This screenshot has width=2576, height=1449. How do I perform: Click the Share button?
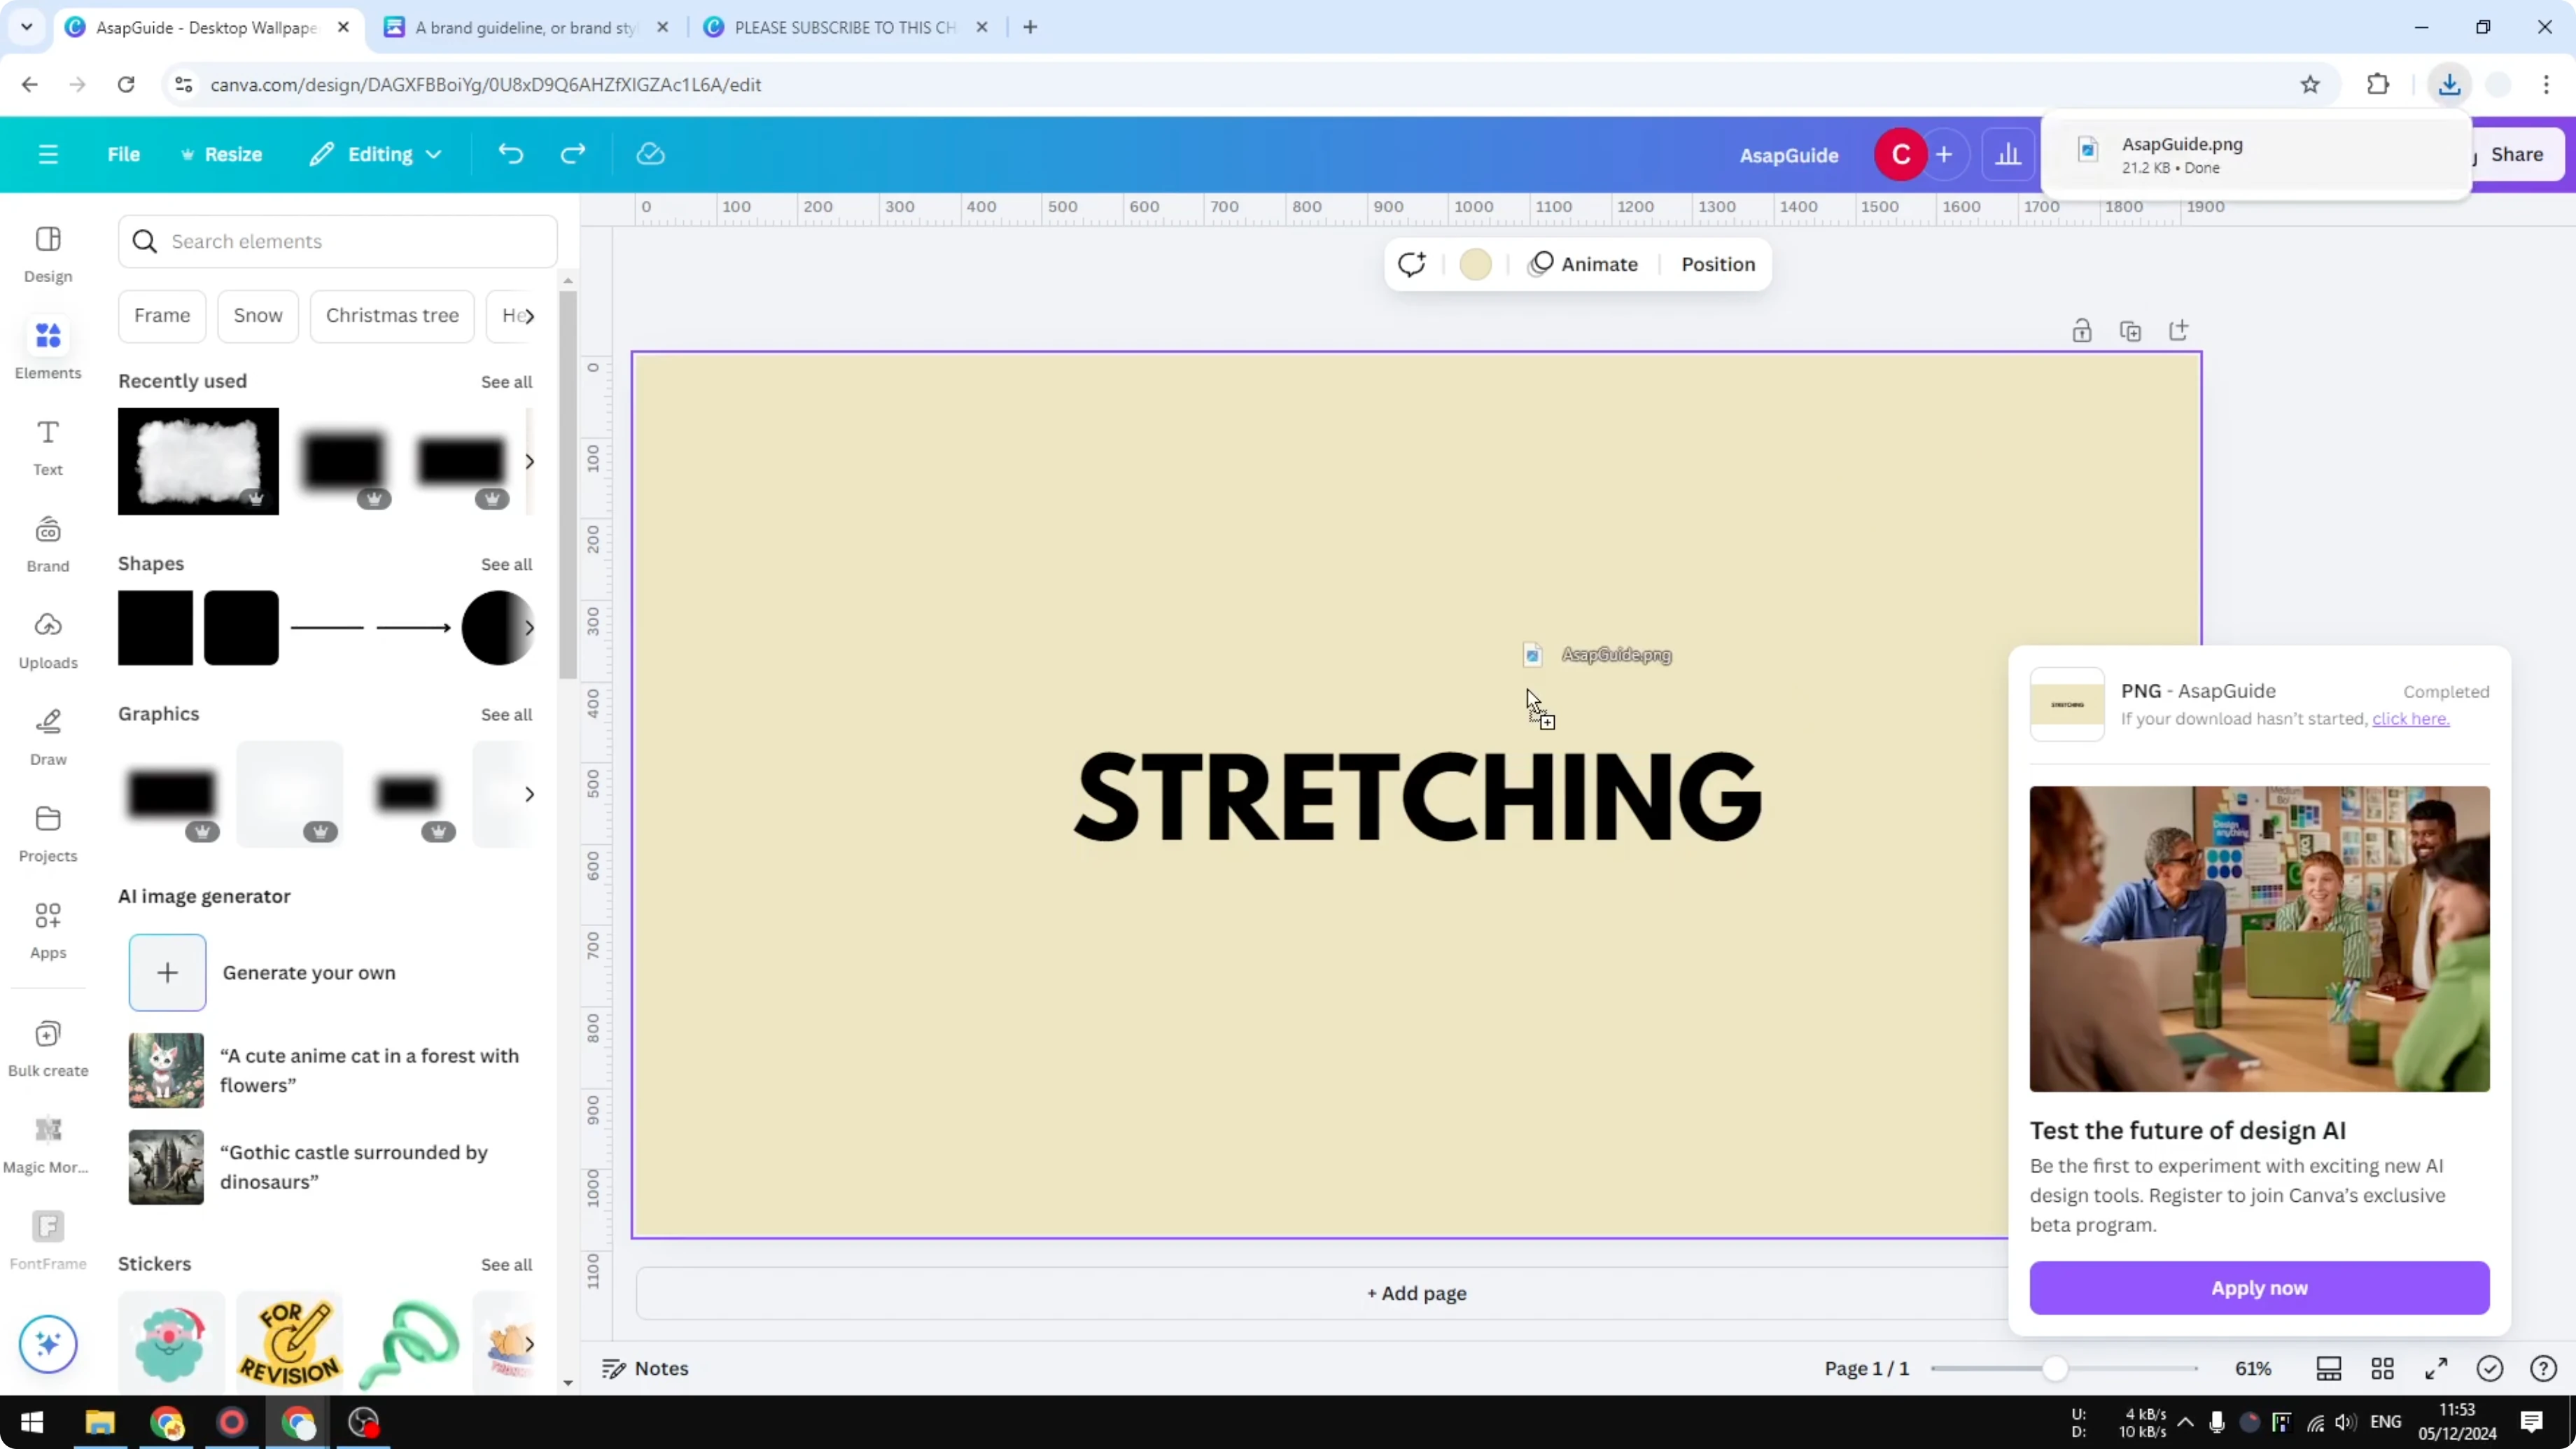tap(2517, 154)
